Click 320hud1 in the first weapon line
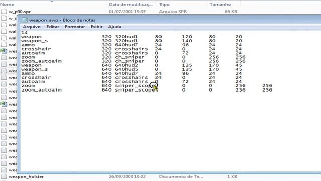The width and height of the screenshot is (321, 181). pyautogui.click(x=126, y=37)
